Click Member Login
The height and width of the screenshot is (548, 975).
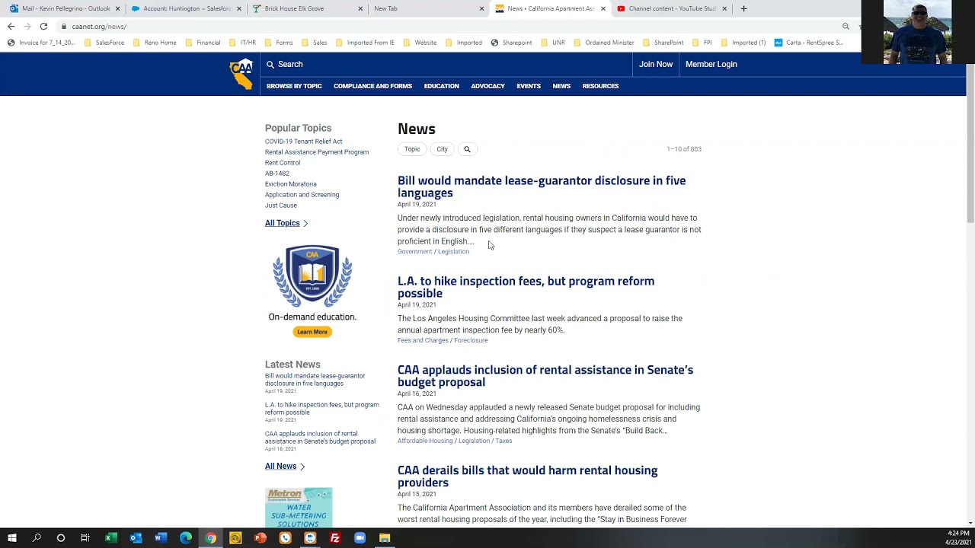pyautogui.click(x=711, y=65)
